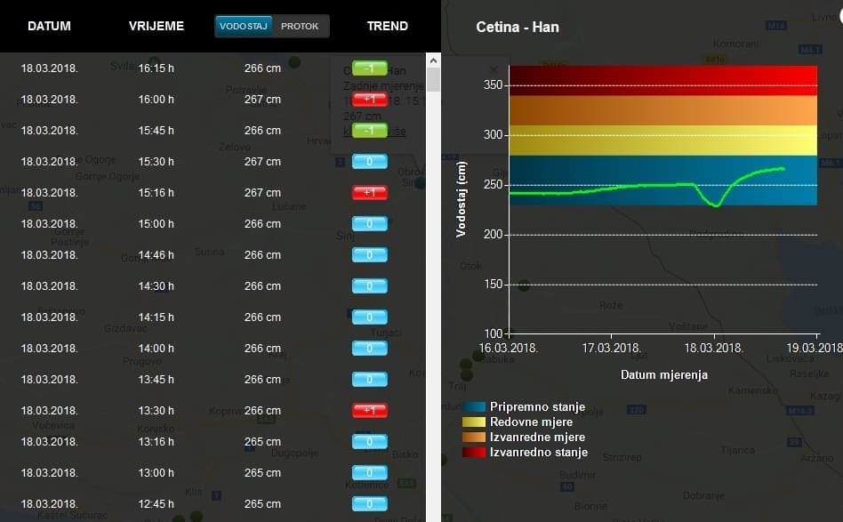Select the 15:00 h measurement row value 266 cm
The width and height of the screenshot is (843, 522).
click(262, 223)
